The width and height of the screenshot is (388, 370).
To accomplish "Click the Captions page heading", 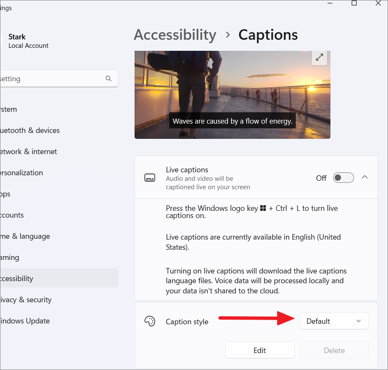I will click(268, 35).
